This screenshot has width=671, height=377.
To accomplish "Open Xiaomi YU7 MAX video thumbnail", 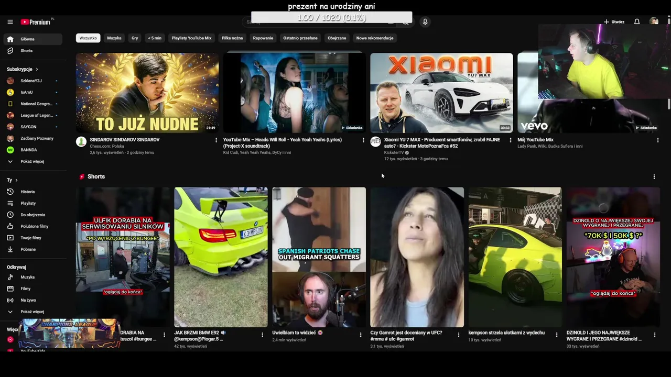I will (441, 93).
